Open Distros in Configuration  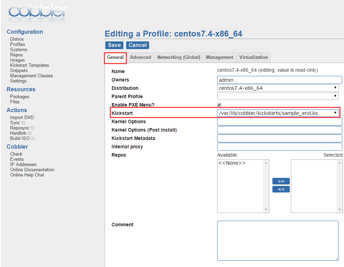(x=17, y=39)
